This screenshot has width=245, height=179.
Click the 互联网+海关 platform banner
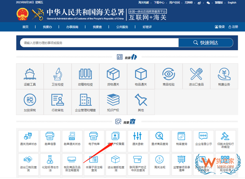point(148,15)
